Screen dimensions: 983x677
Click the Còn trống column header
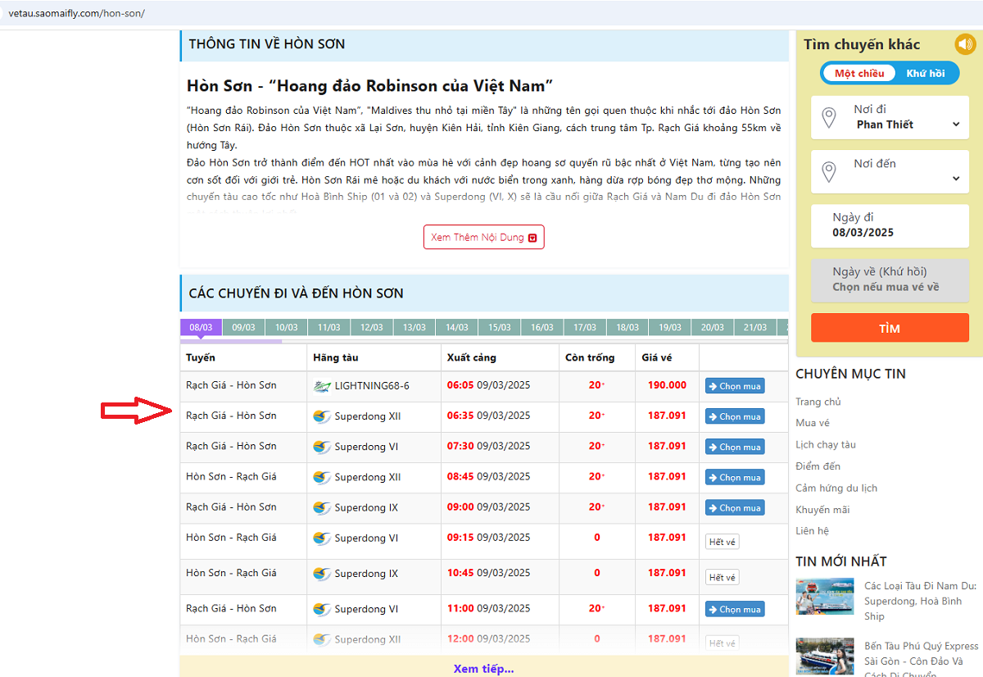tap(590, 357)
